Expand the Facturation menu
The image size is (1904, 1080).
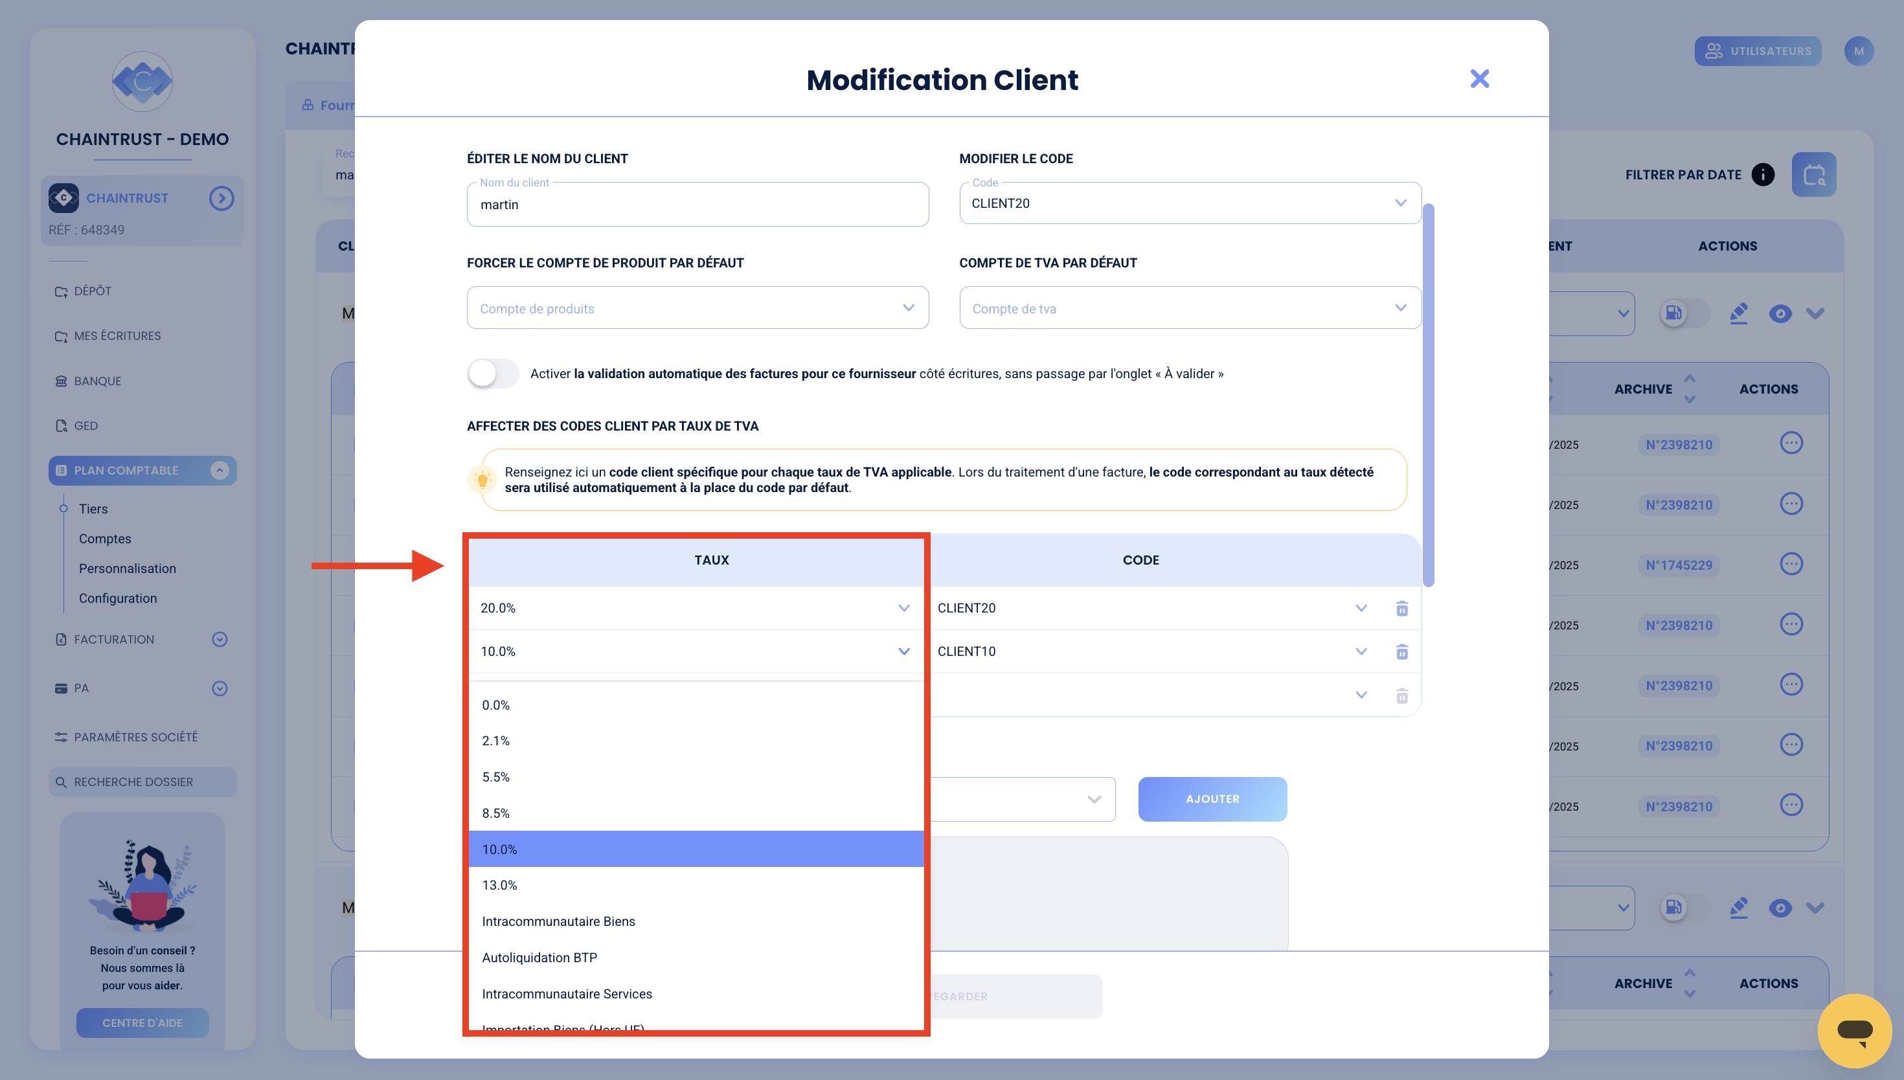tap(219, 638)
